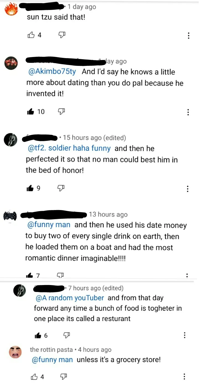Dislike the "grocery store" reply
Viewport: 202px width, 388px height.
[x=63, y=377]
